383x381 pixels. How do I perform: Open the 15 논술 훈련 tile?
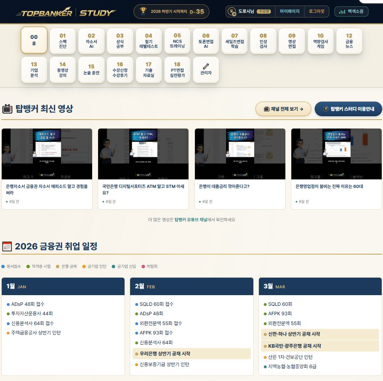(x=91, y=70)
